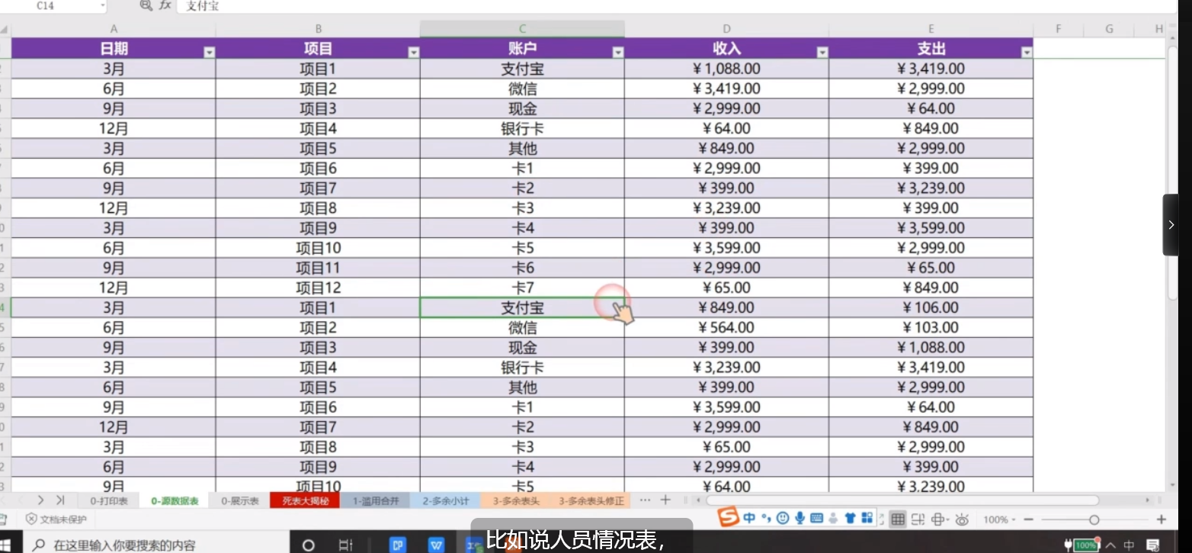Select column G header

(x=1109, y=29)
